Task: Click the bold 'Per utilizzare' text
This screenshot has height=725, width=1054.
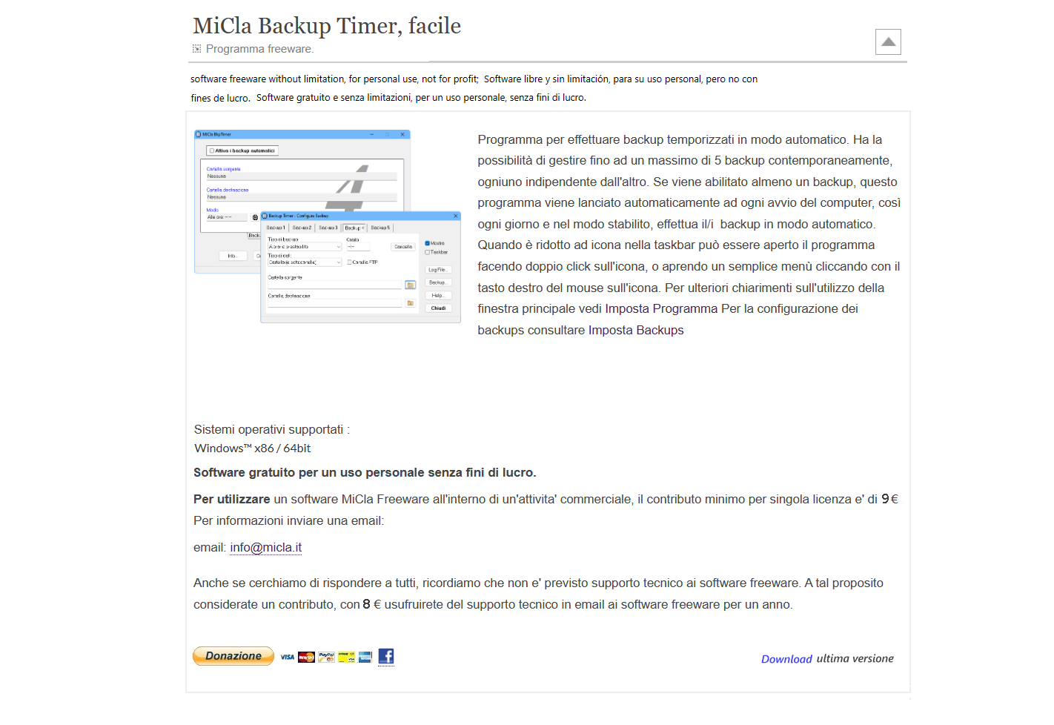Action: pyautogui.click(x=232, y=500)
